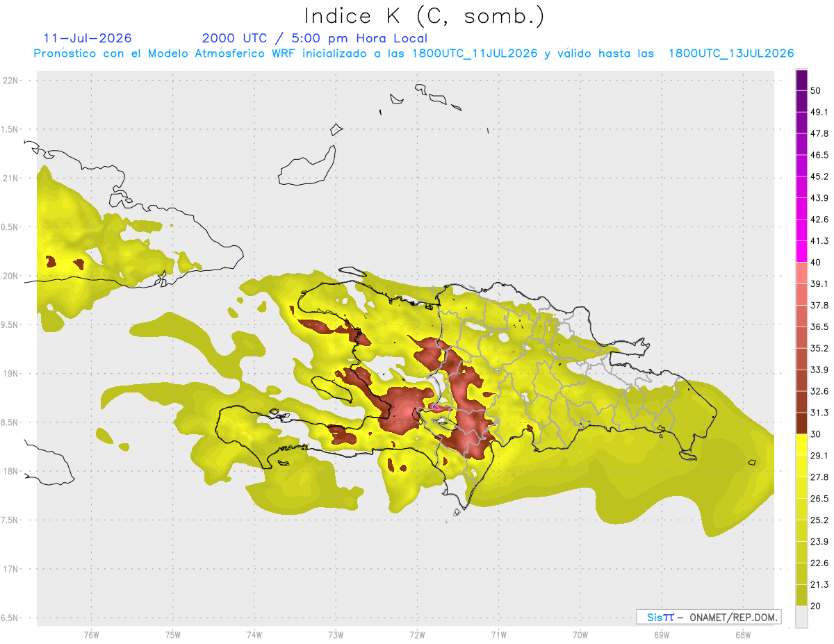Click the '42.6' value on the color scale
This screenshot has width=834, height=644.
(x=819, y=220)
